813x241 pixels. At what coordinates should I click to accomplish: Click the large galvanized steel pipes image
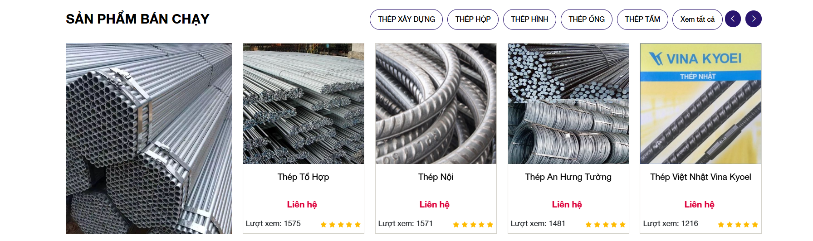pos(149,139)
